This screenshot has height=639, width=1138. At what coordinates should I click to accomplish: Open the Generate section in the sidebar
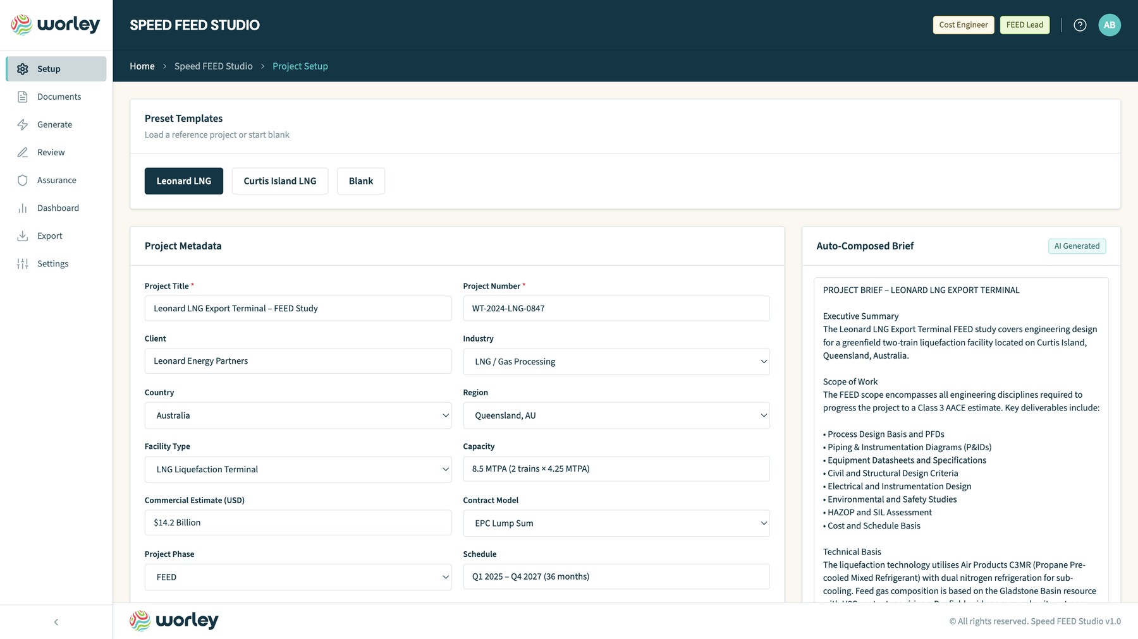56,124
